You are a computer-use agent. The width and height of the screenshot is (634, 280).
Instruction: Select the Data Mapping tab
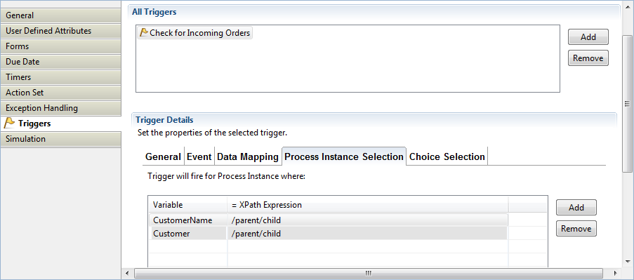[x=248, y=156]
